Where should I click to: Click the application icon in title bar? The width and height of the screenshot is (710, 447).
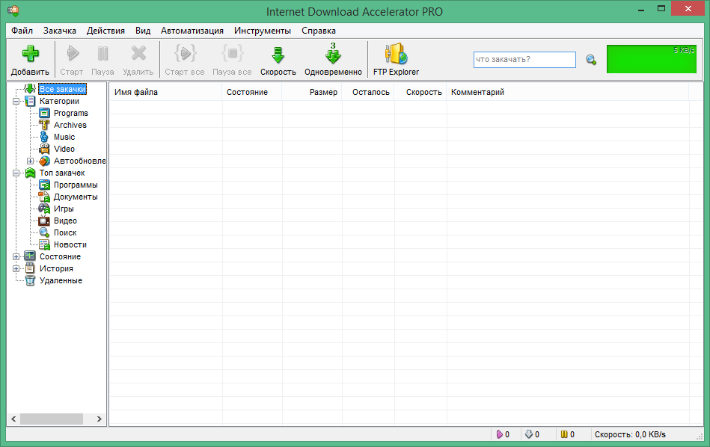(x=13, y=11)
